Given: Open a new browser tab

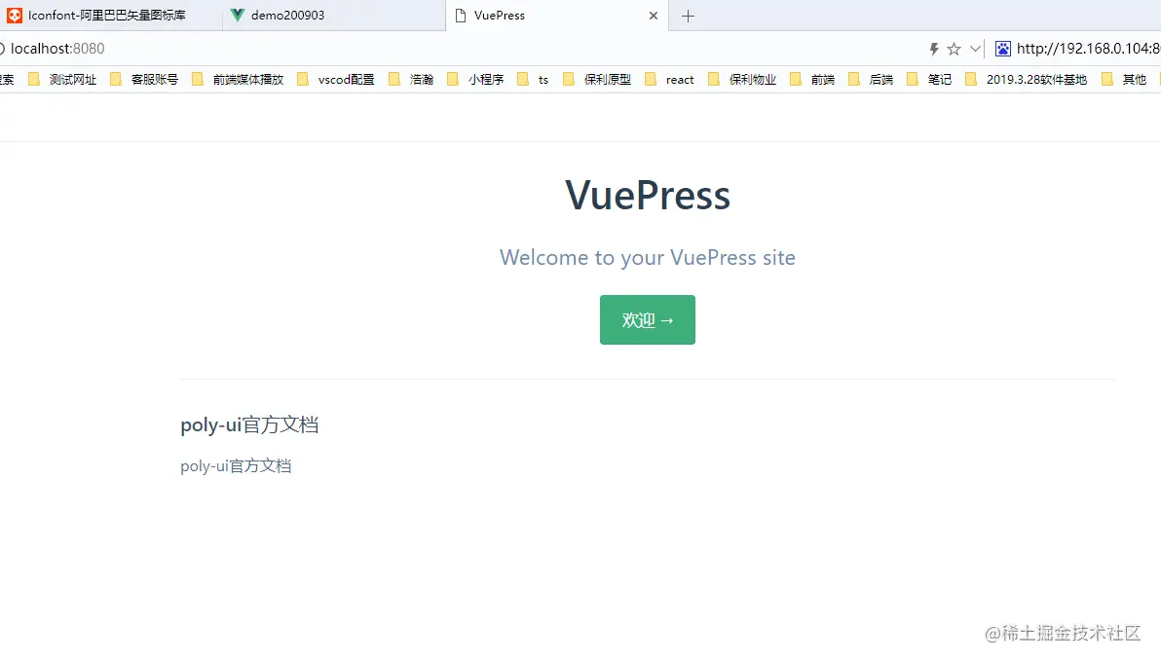Looking at the screenshot, I should (x=688, y=17).
